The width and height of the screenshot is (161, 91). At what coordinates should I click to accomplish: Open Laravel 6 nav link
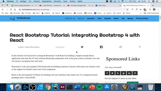click(x=91, y=18)
